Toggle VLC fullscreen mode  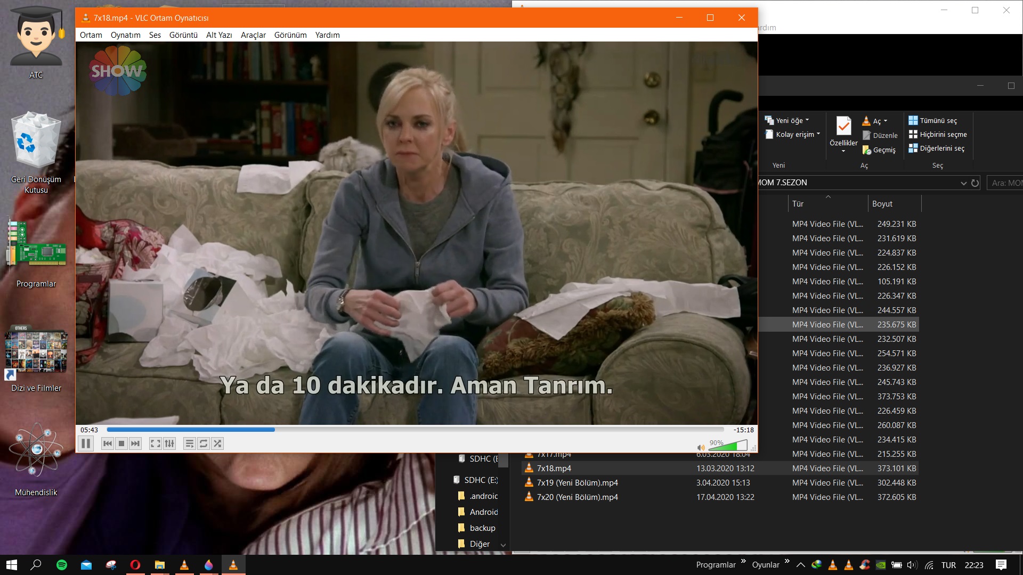click(x=155, y=443)
